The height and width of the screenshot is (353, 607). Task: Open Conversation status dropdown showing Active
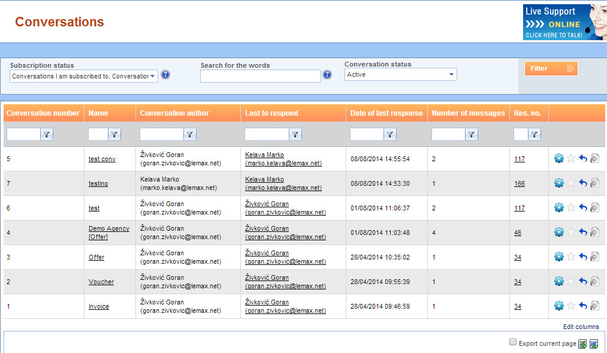(x=401, y=74)
